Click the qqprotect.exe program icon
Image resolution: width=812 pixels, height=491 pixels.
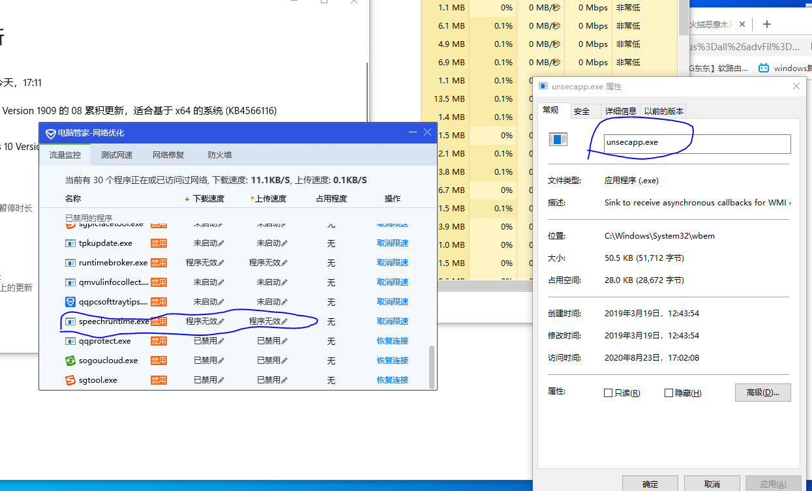pos(70,341)
